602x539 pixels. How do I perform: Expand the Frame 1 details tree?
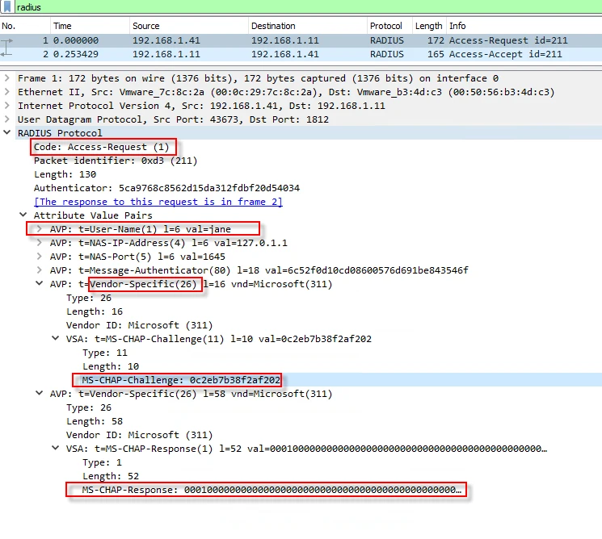(7, 78)
